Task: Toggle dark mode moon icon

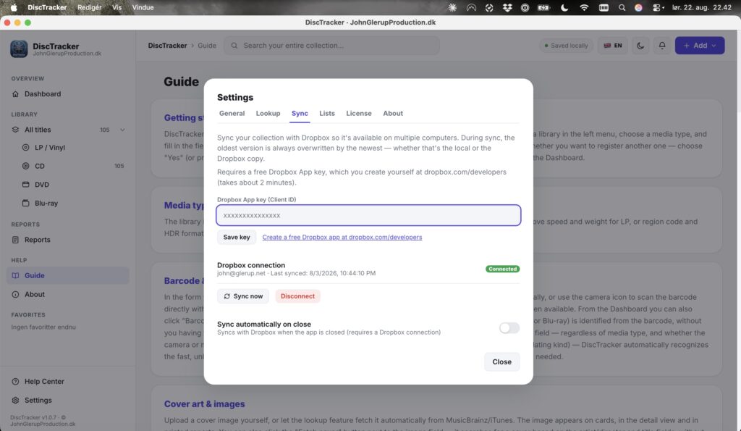Action: tap(640, 46)
